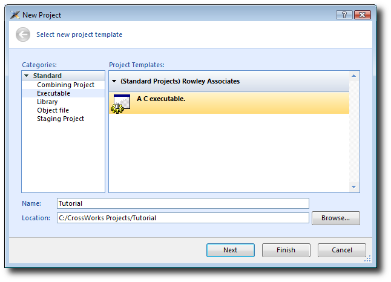Click the back arrow icon
This screenshot has width=391, height=282.
tap(23, 34)
